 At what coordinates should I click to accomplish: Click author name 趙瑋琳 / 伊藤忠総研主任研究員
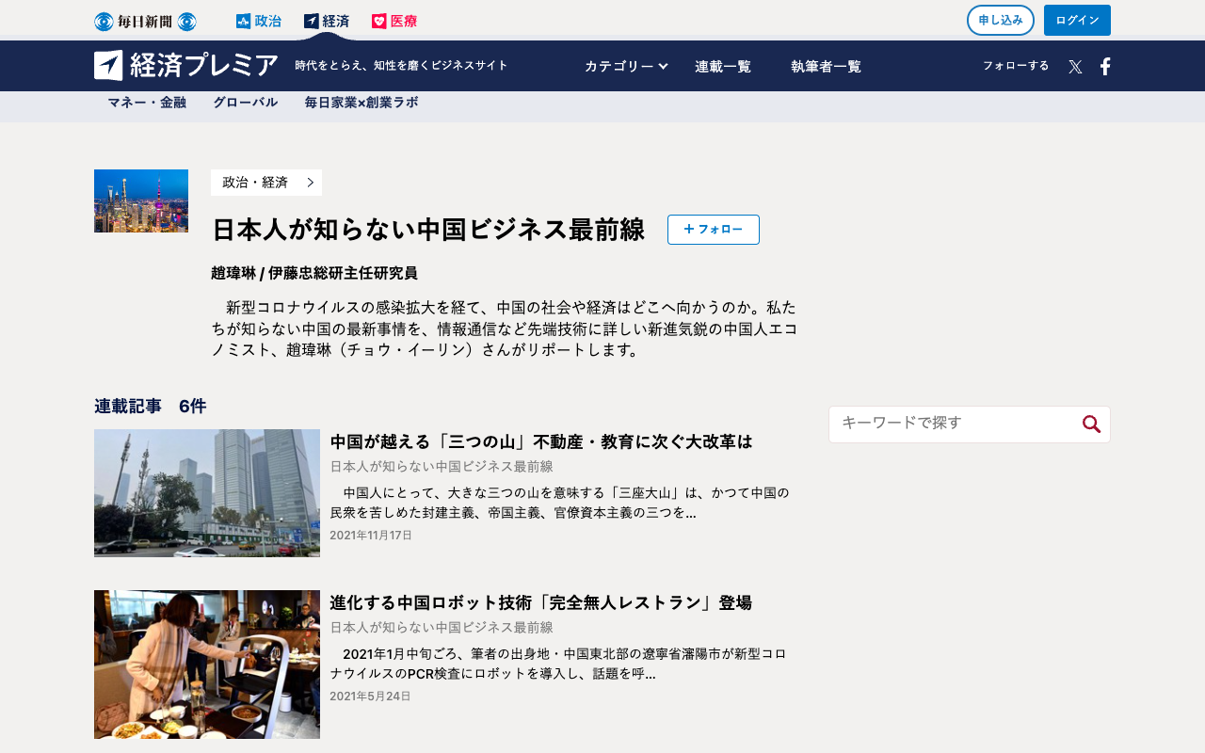[x=314, y=273]
